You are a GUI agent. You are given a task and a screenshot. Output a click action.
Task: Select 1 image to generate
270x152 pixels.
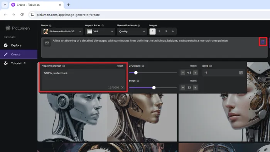coord(153,31)
